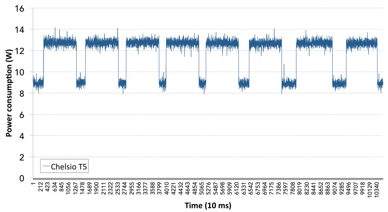Click x-axis tick label 634
This screenshot has height=212, width=388.
[55, 187]
